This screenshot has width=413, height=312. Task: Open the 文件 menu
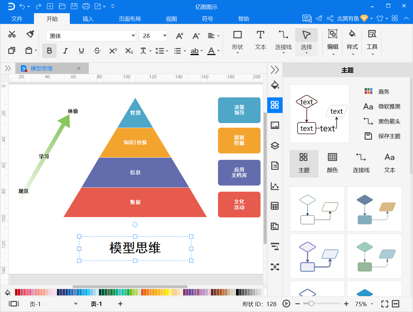pyautogui.click(x=17, y=19)
